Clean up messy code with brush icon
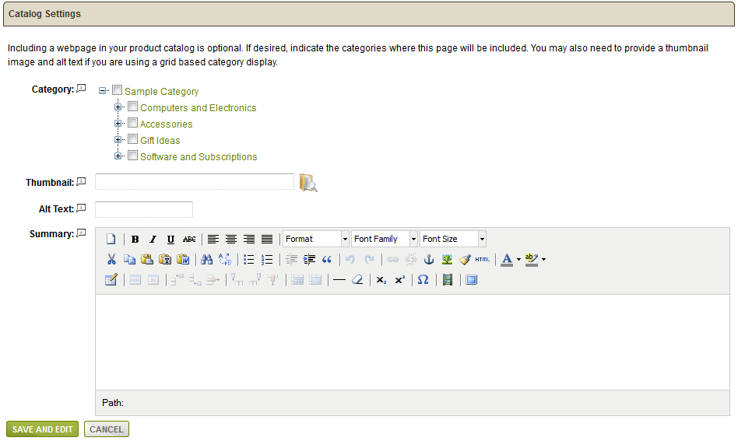Viewport: 738px width, 441px height. (465, 259)
